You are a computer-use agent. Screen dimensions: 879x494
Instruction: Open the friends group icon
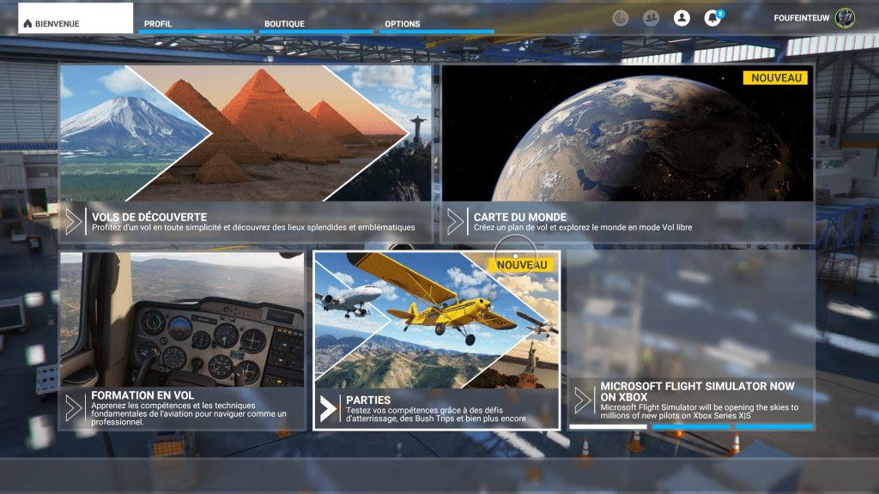pos(651,18)
